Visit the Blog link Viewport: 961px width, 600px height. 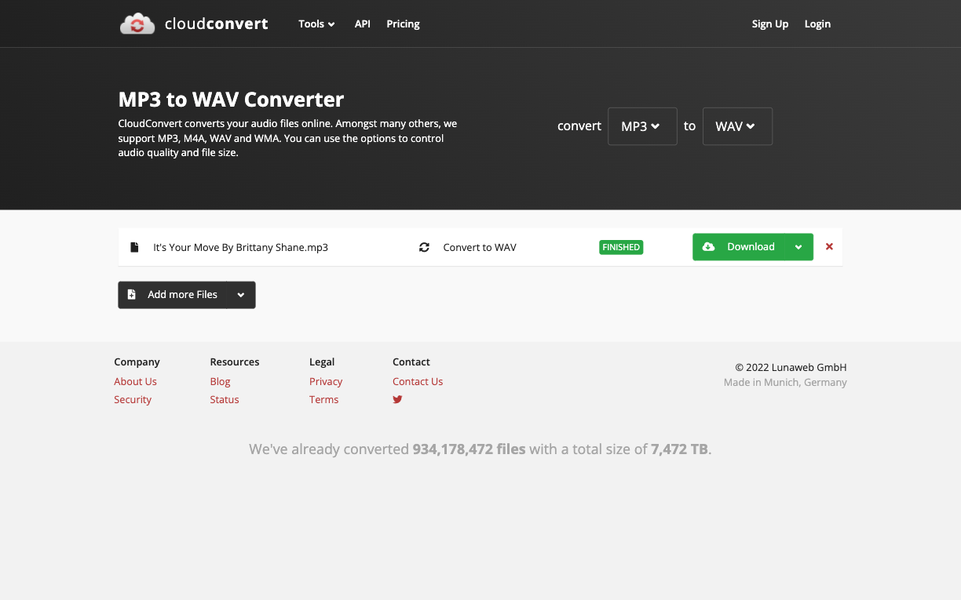220,381
